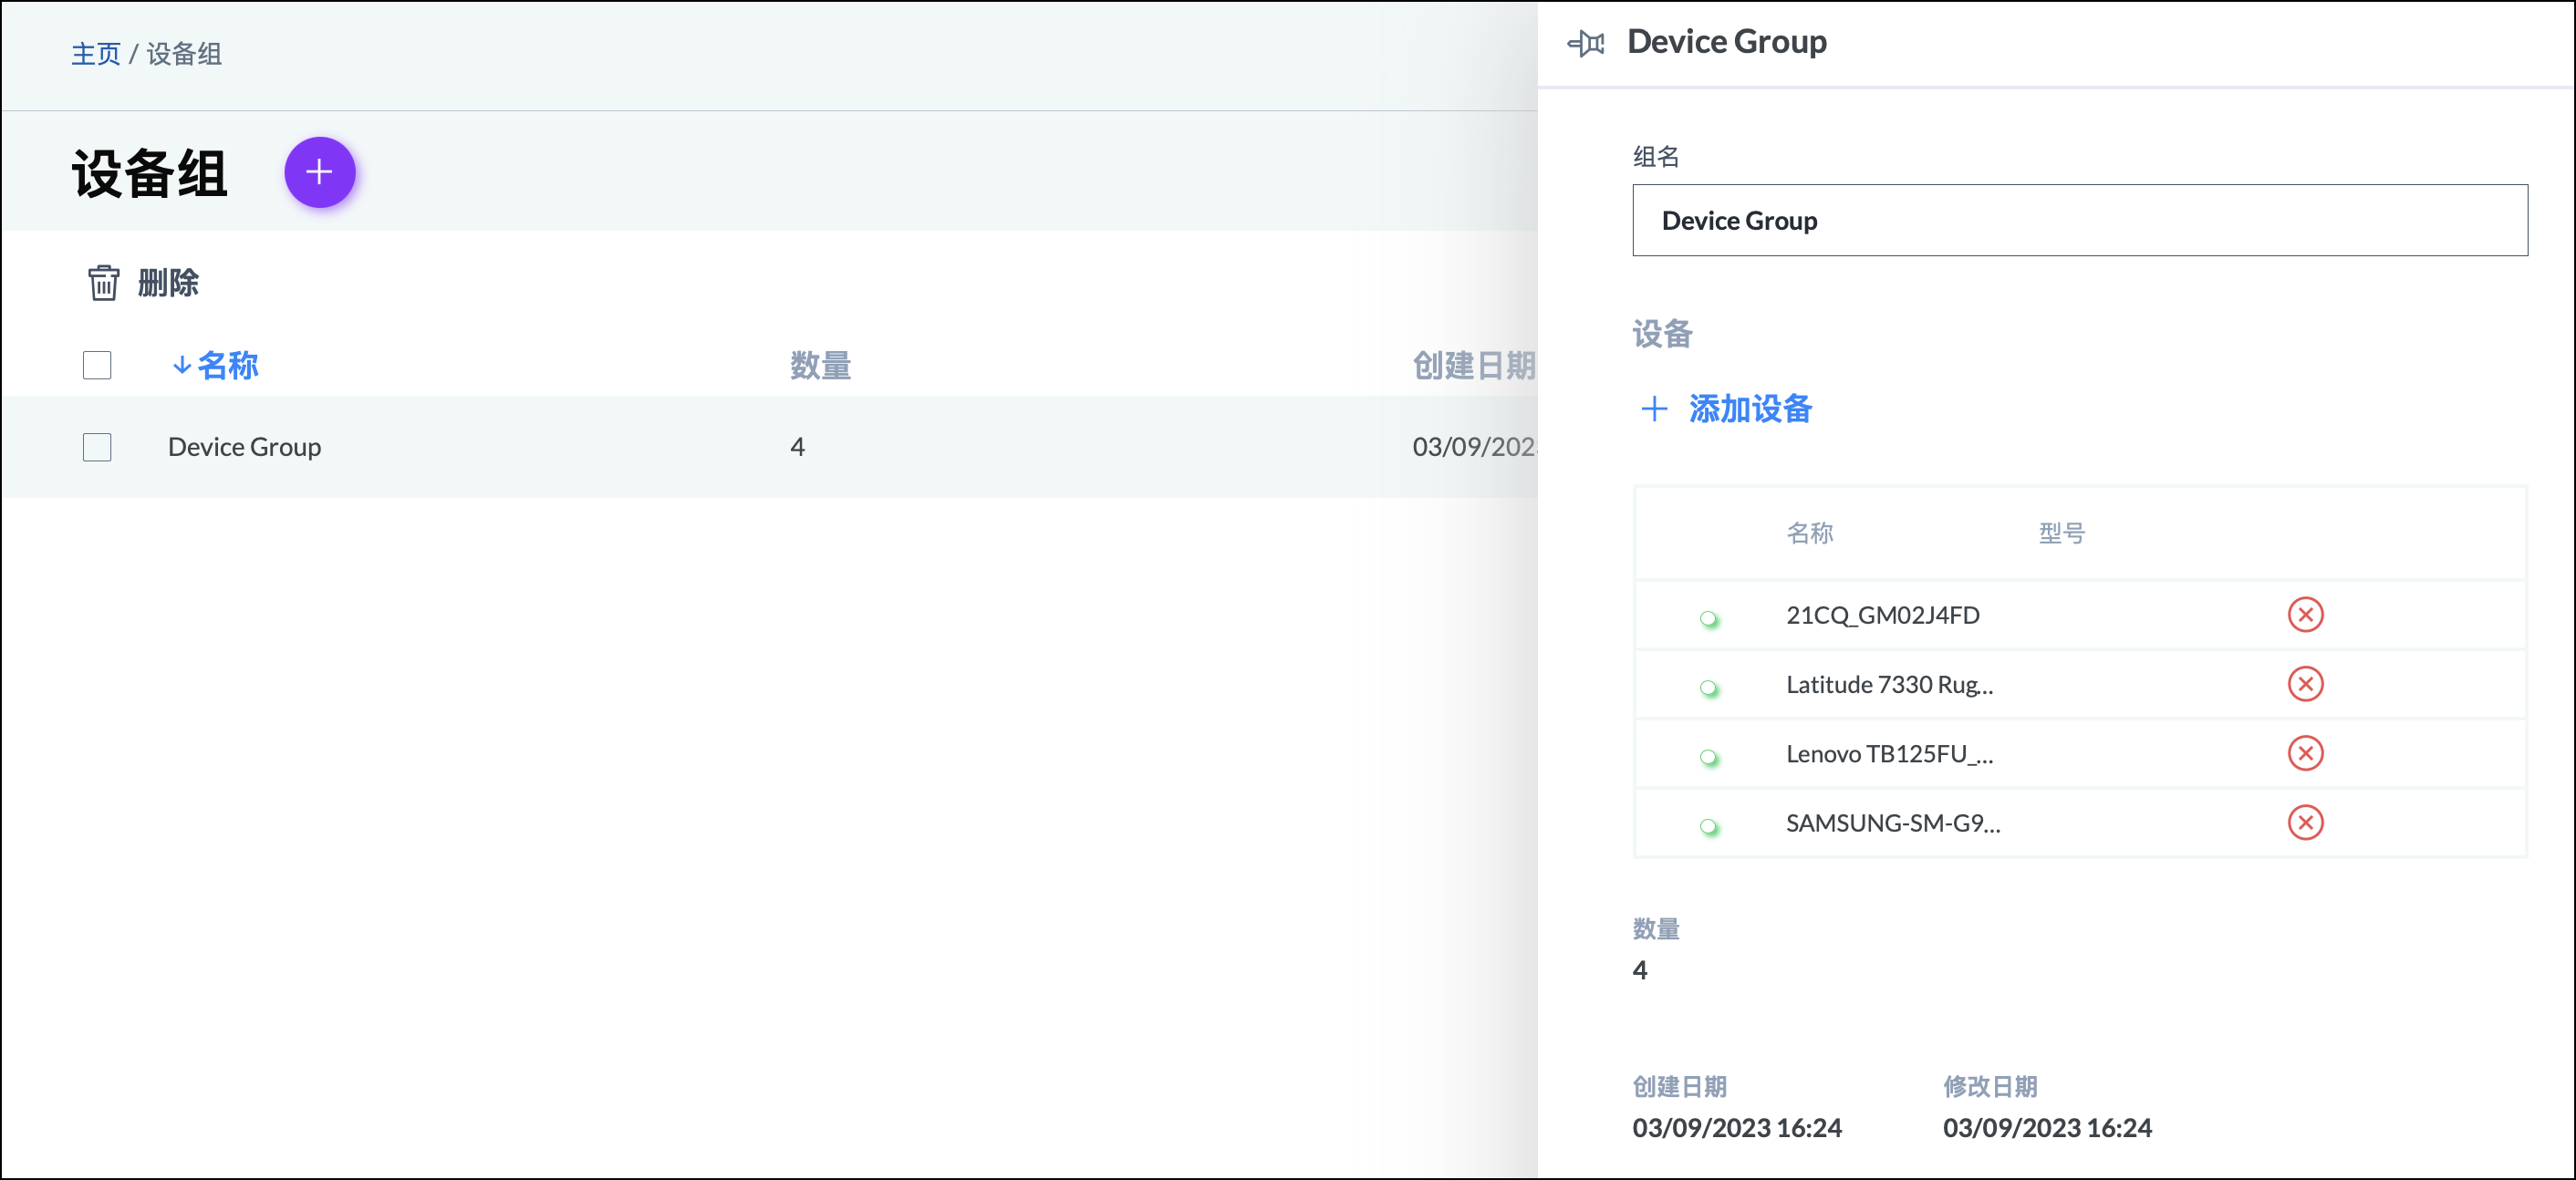The image size is (2576, 1180).
Task: Sort by 创建日期 column header
Action: 1472,365
